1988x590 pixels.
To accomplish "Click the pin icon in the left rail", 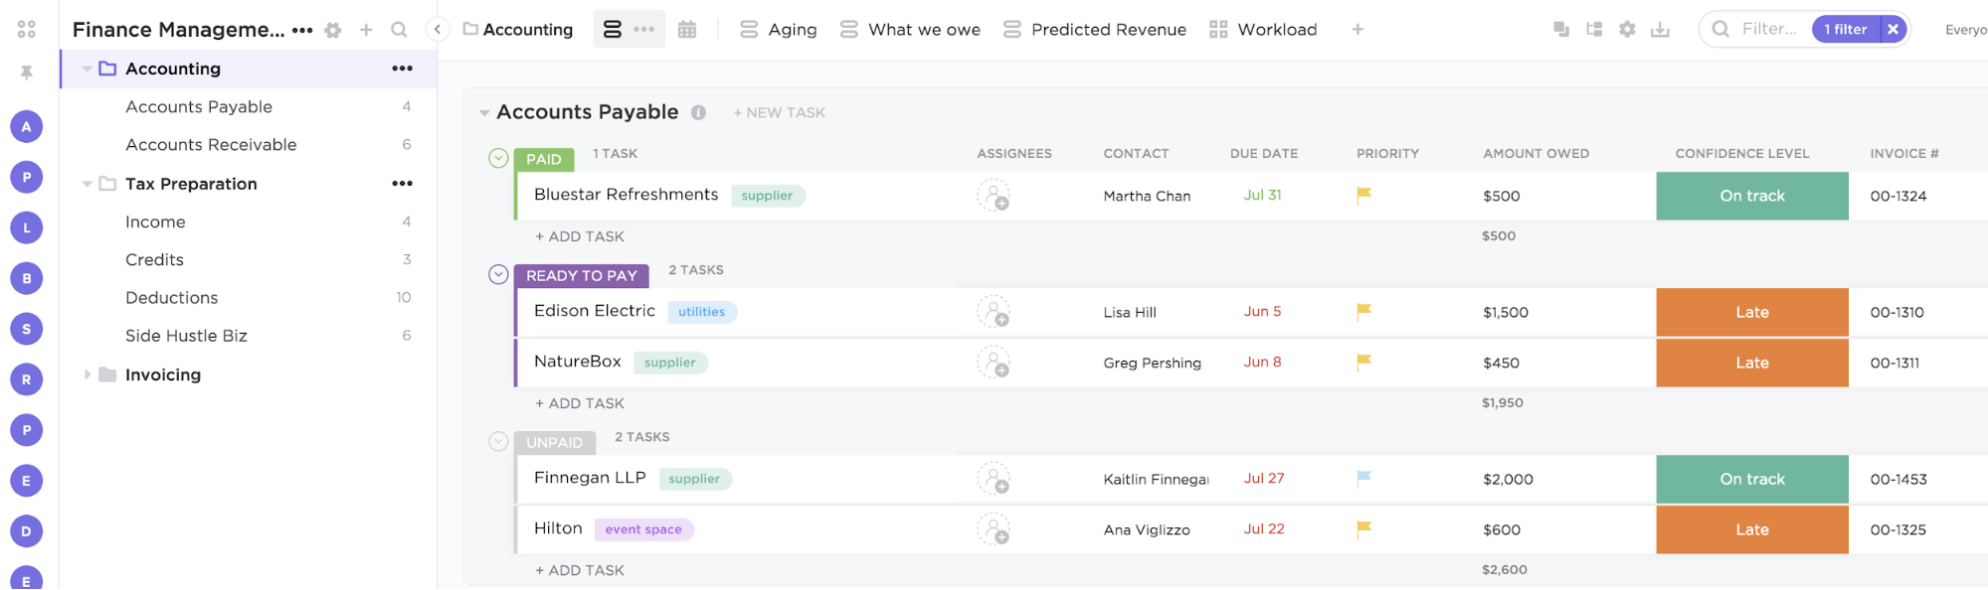I will [27, 73].
